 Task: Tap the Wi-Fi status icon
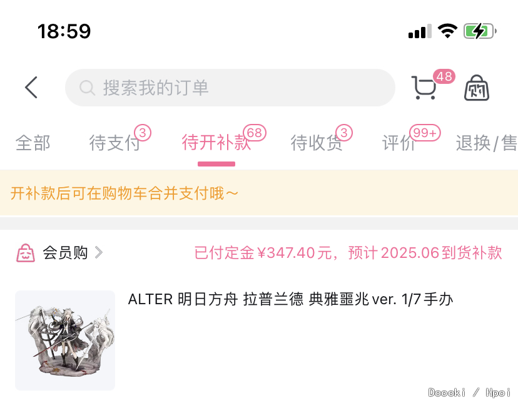447,31
